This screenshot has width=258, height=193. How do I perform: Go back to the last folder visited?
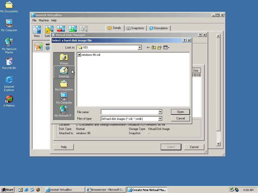[x=148, y=47]
